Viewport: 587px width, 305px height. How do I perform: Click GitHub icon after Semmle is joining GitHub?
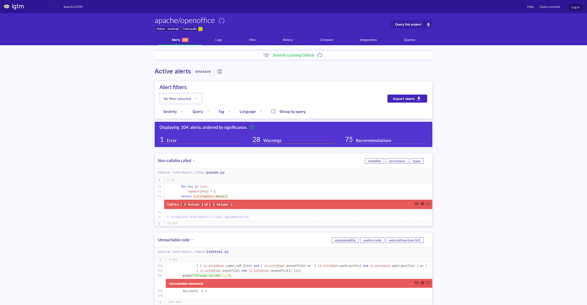click(x=319, y=55)
